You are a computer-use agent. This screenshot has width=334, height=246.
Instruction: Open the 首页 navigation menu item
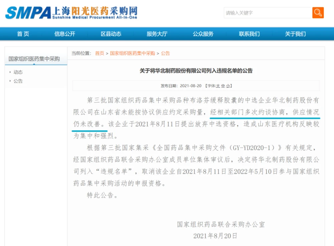[23, 34]
